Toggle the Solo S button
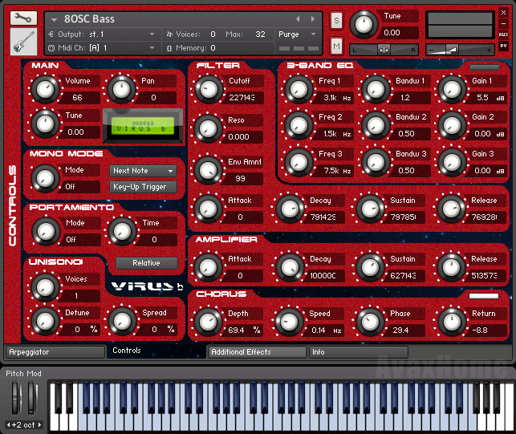516x434 pixels. pos(336,20)
